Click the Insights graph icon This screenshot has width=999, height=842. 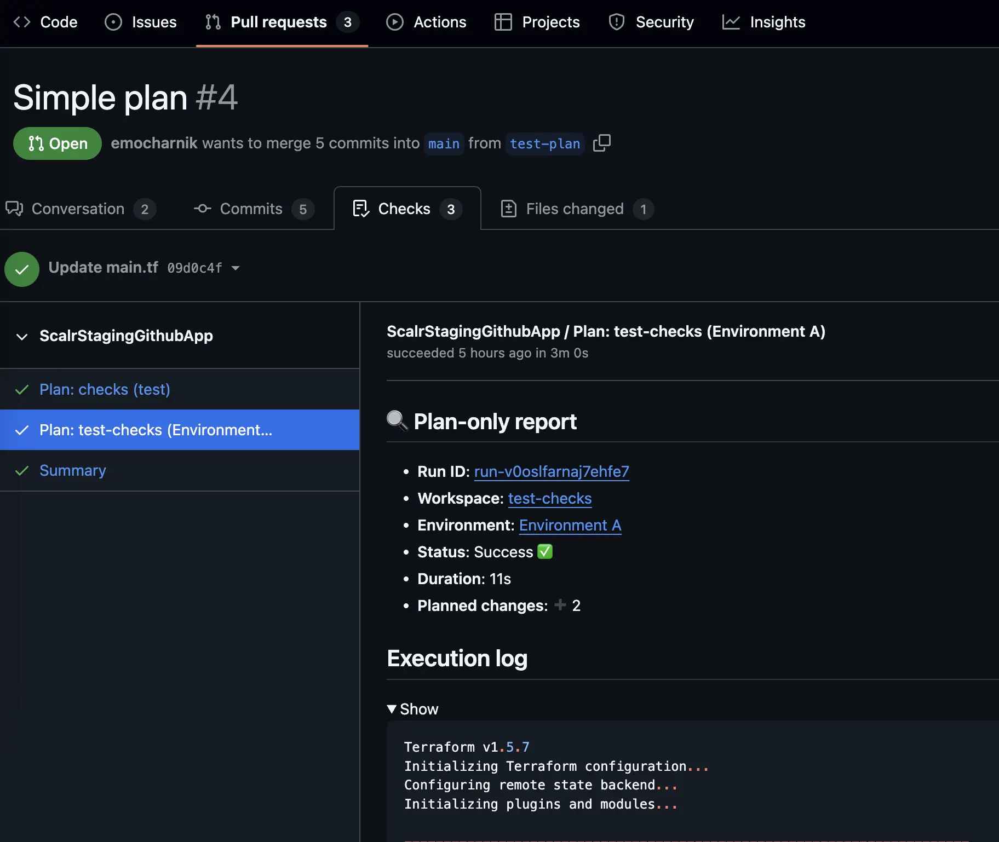(731, 22)
